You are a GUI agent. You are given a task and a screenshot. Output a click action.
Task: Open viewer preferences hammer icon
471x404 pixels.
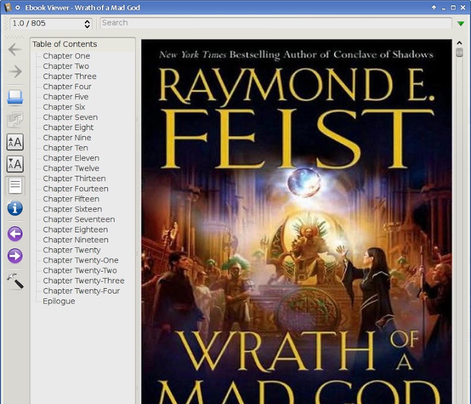click(x=15, y=281)
